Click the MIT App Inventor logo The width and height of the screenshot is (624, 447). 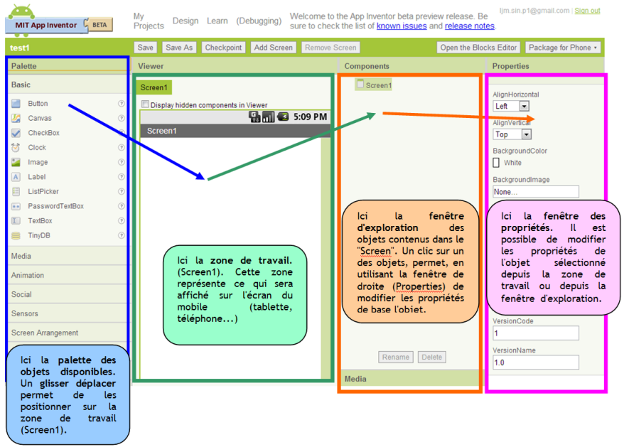(x=59, y=20)
